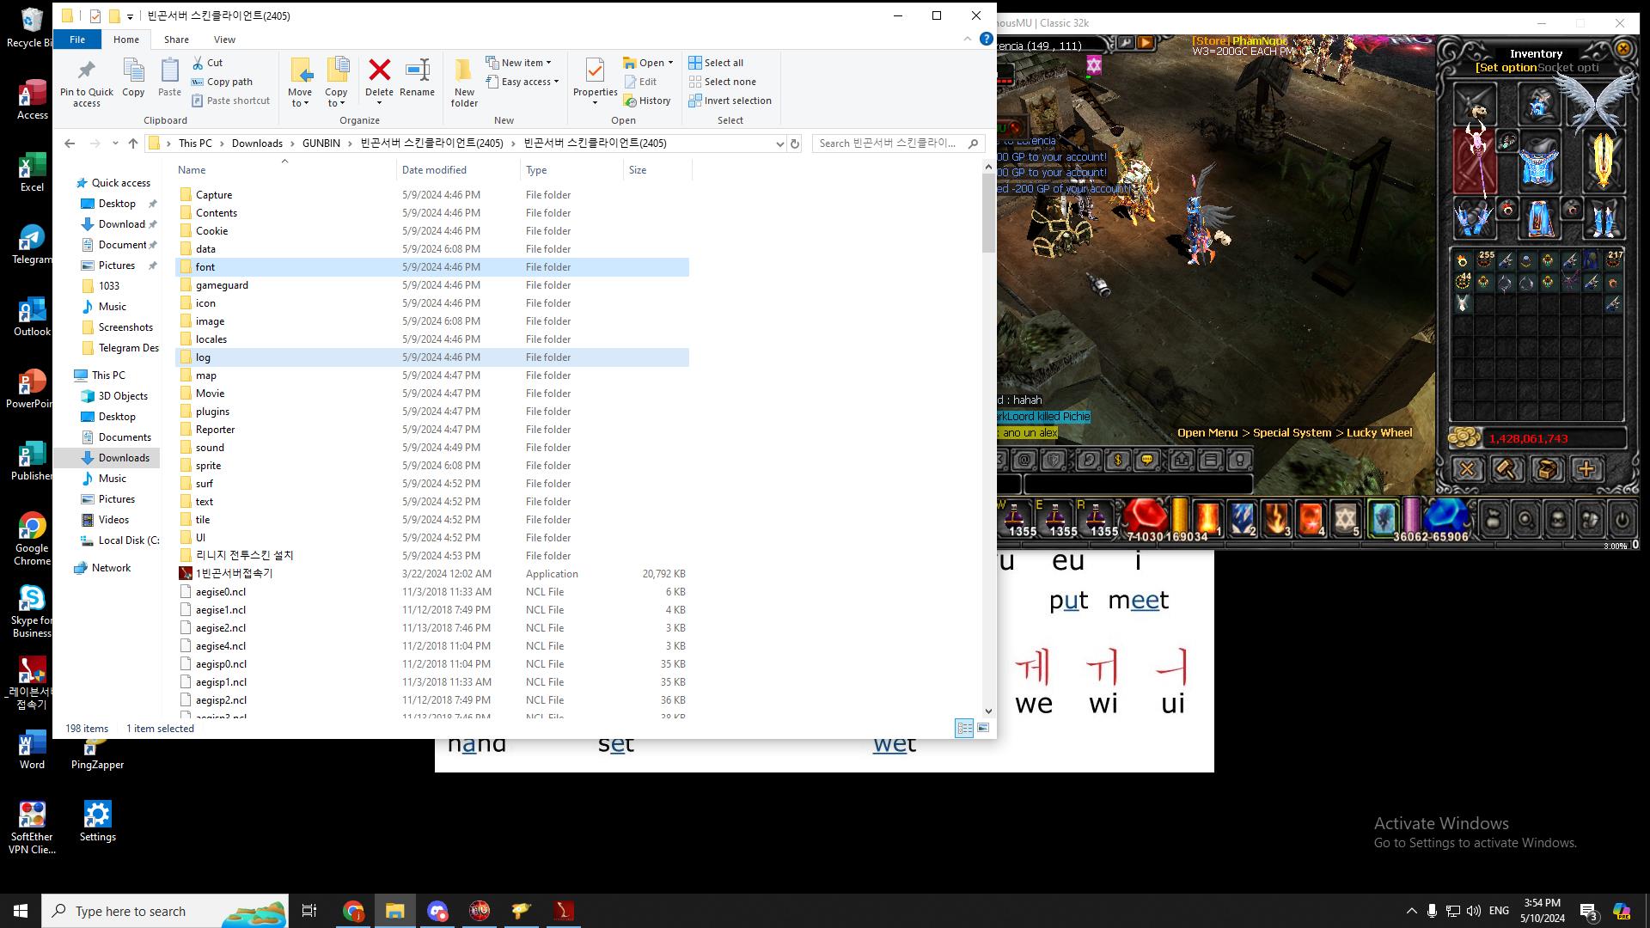Open Local Disk (C:) in navigation pane
This screenshot has width=1650, height=928.
(x=119, y=540)
